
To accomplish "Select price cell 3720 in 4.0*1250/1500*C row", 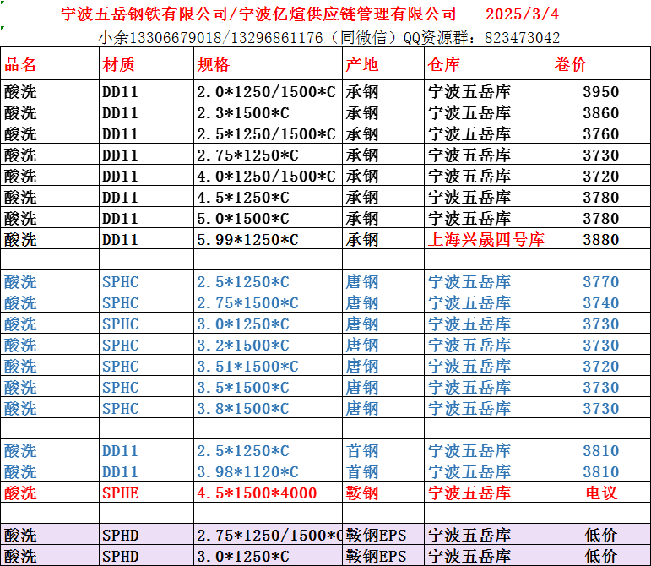I will pos(601,177).
